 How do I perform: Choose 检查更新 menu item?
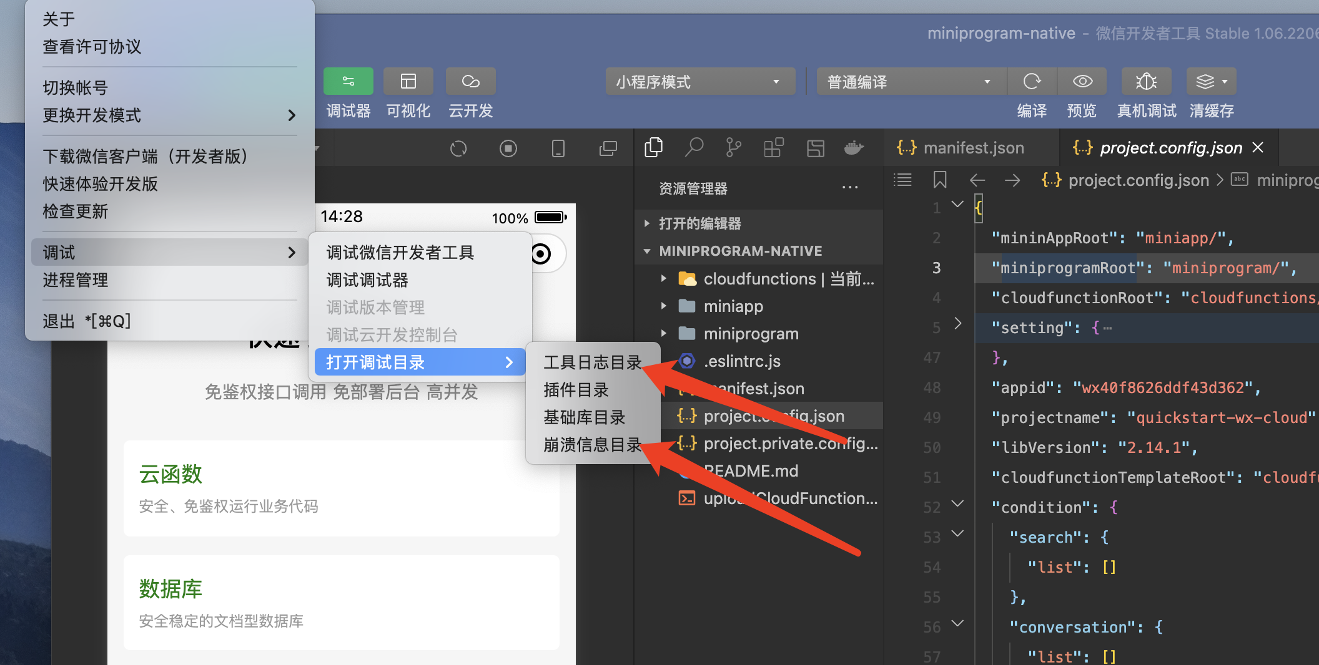pyautogui.click(x=169, y=211)
